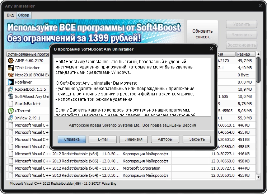
Task: Click icon of Visual C++ 2012 row sized 444 KB
Action: tap(11, 168)
